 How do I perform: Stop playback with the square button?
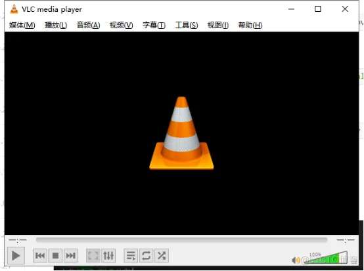pos(55,255)
